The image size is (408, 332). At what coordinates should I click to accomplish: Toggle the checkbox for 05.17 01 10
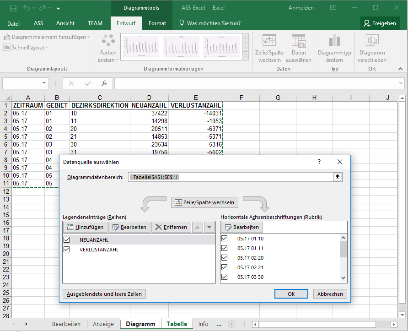(224, 239)
